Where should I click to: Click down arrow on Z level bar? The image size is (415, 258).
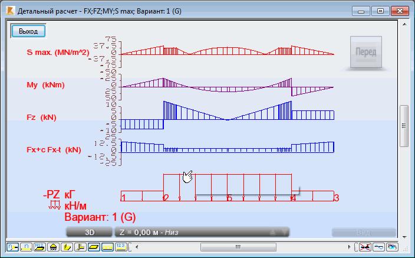[x=284, y=232]
